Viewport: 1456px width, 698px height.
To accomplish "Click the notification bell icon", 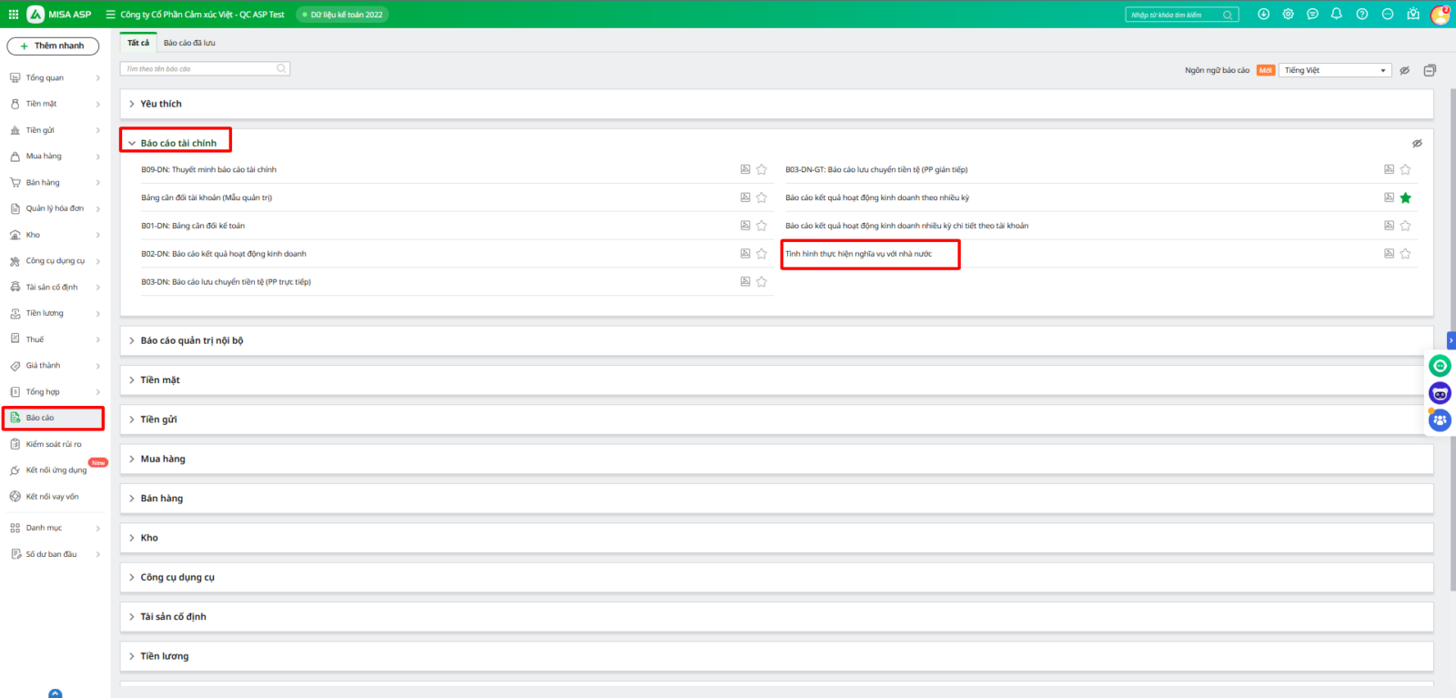I will [x=1336, y=15].
